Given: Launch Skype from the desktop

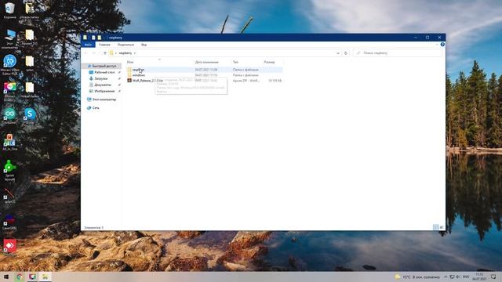Looking at the screenshot, I should point(30,116).
